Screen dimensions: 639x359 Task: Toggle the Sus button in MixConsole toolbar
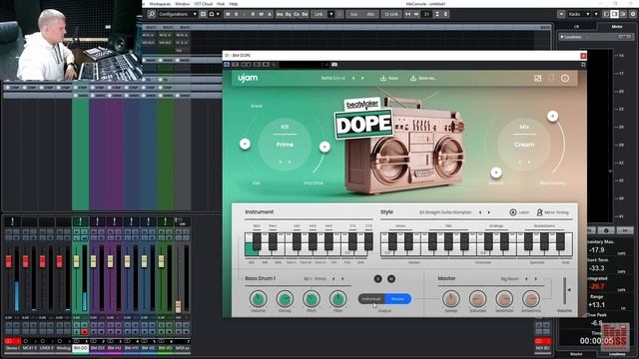point(354,14)
